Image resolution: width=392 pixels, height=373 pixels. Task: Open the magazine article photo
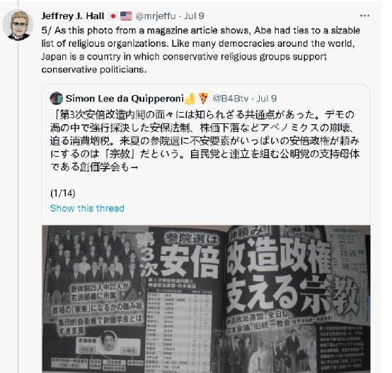click(x=206, y=299)
